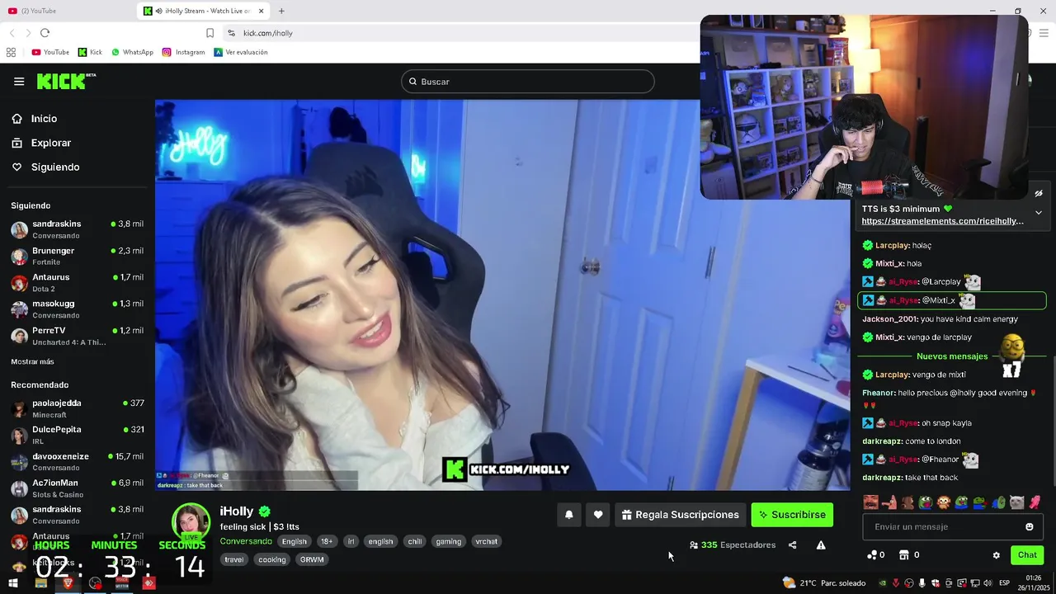Viewport: 1056px width, 594px height.
Task: Focus the Buscar search field
Action: [528, 82]
